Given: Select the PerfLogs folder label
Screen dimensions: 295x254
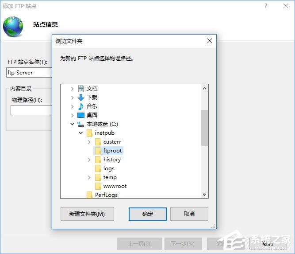Looking at the screenshot, I should (106, 195).
